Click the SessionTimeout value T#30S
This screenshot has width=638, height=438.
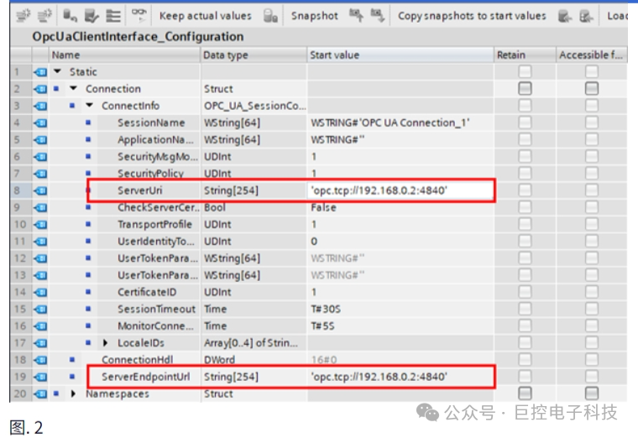pyautogui.click(x=326, y=309)
